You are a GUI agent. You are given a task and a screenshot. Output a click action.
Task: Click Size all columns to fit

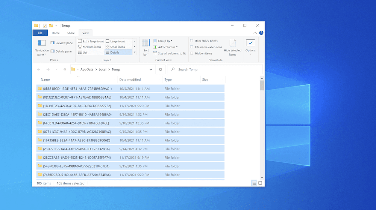[x=171, y=53]
